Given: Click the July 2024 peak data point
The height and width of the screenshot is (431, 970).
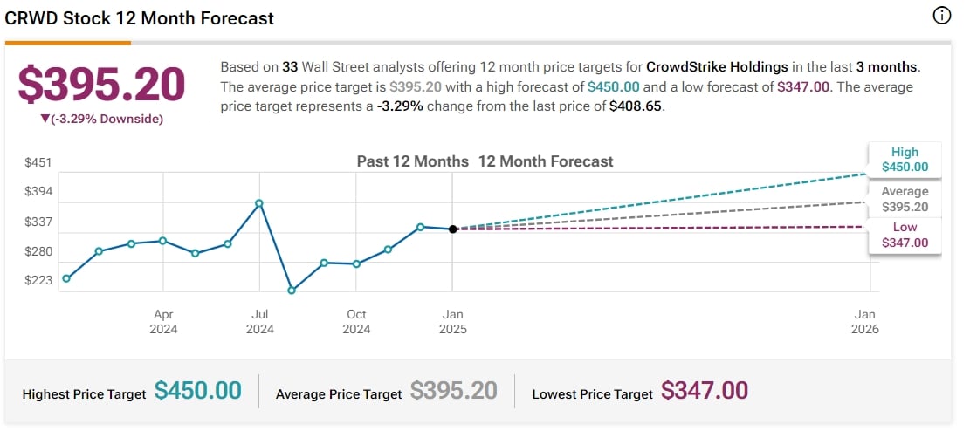Looking at the screenshot, I should point(259,203).
